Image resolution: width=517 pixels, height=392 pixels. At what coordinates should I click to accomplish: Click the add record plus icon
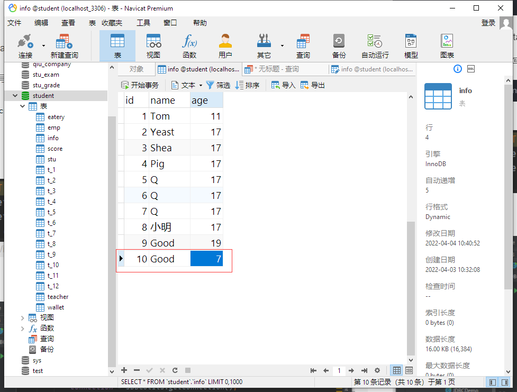pyautogui.click(x=124, y=370)
